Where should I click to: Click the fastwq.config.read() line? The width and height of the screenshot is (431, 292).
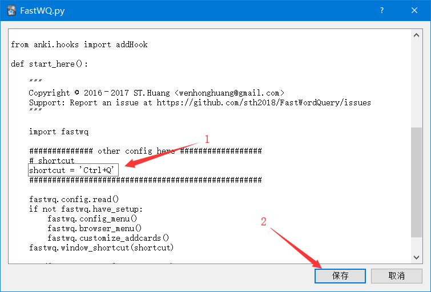(74, 199)
